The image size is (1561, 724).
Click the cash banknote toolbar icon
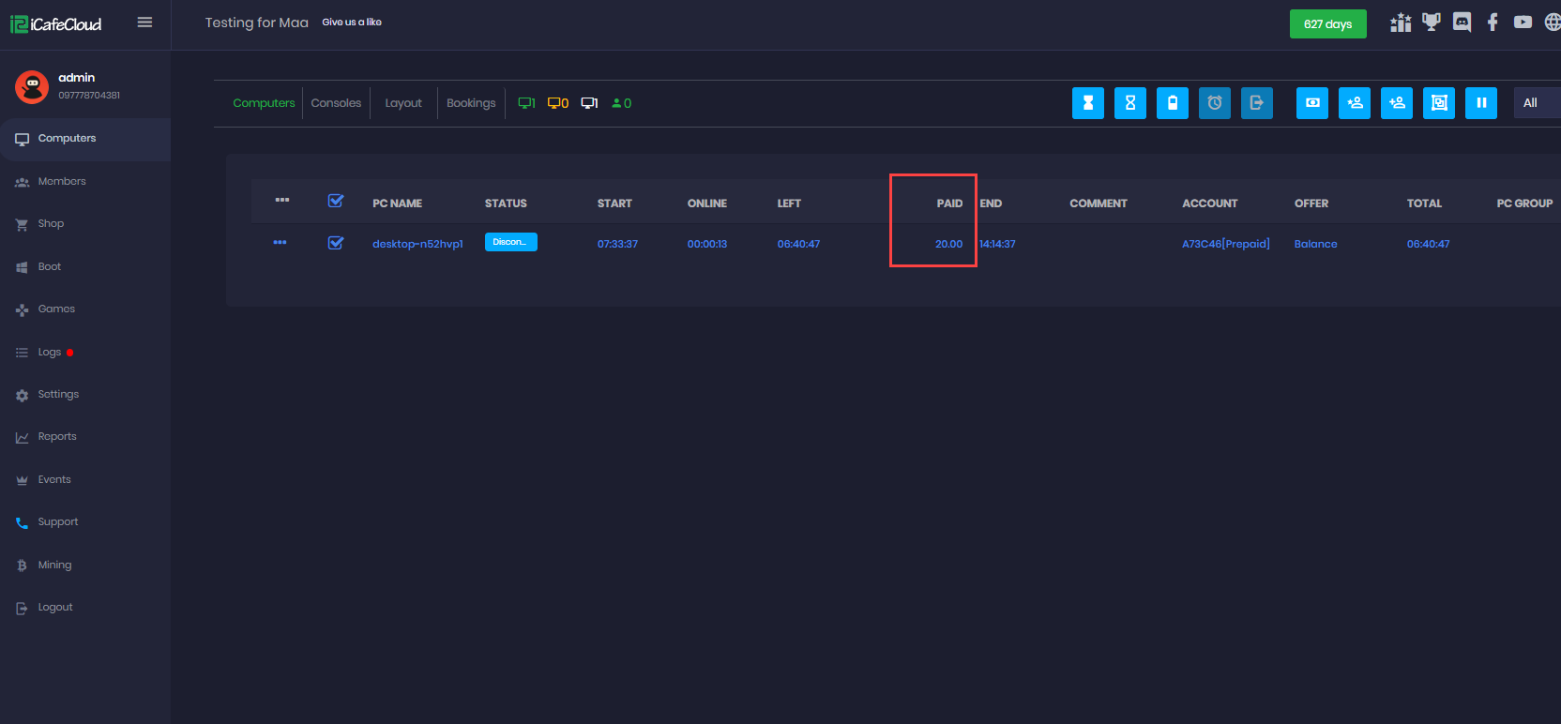tap(1311, 103)
